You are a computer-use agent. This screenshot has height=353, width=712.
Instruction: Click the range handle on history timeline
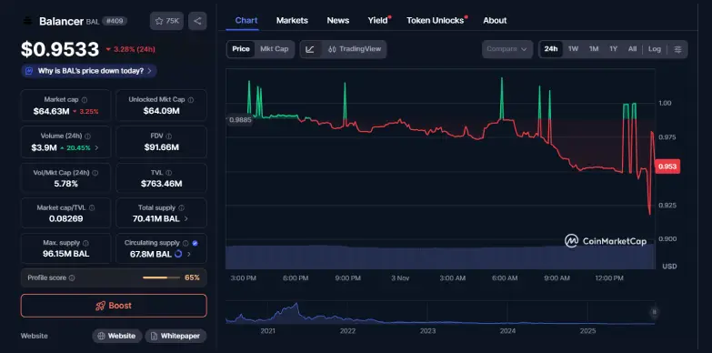(x=655, y=312)
